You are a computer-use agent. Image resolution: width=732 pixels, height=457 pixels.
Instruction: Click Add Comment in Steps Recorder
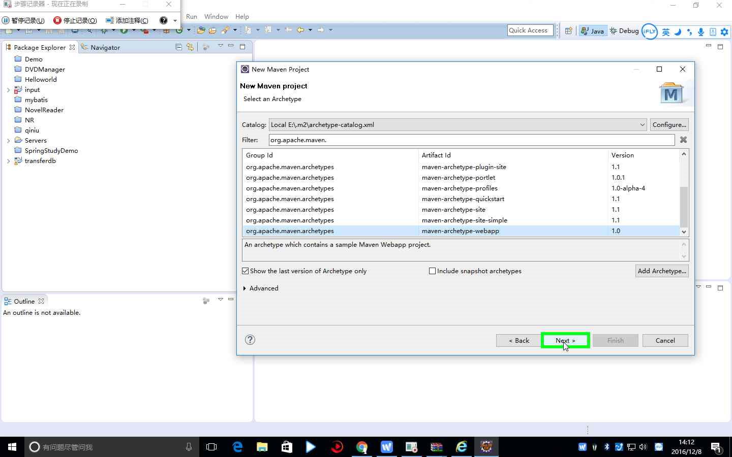pos(127,20)
